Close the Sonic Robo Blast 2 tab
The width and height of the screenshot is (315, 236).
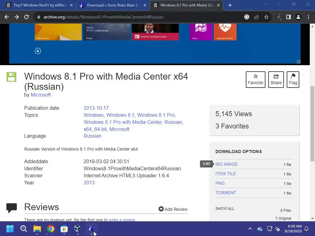click(x=145, y=6)
